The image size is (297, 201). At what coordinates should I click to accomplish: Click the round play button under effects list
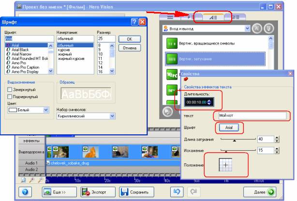[167, 112]
